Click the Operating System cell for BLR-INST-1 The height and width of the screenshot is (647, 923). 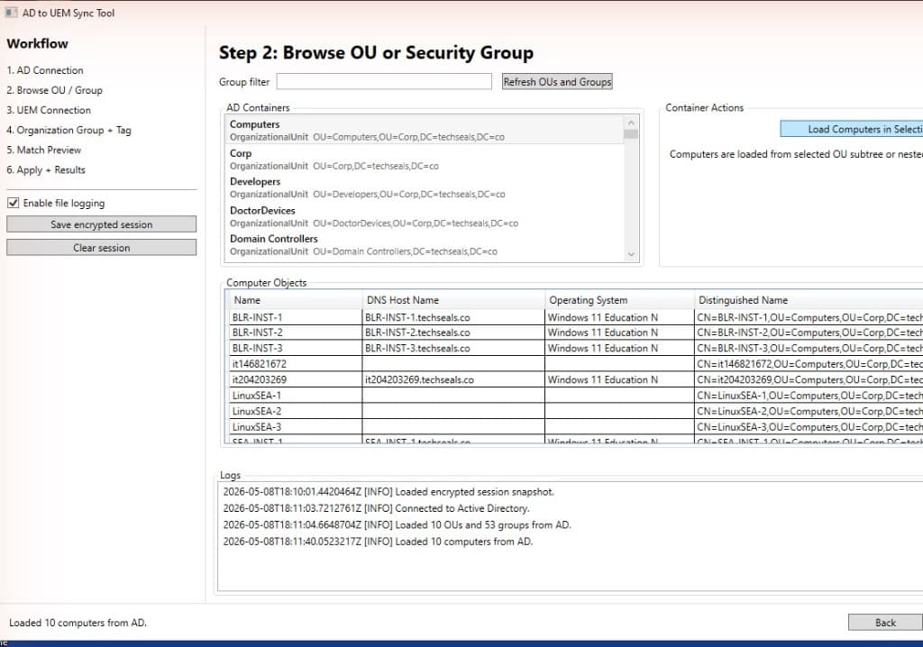pos(620,317)
